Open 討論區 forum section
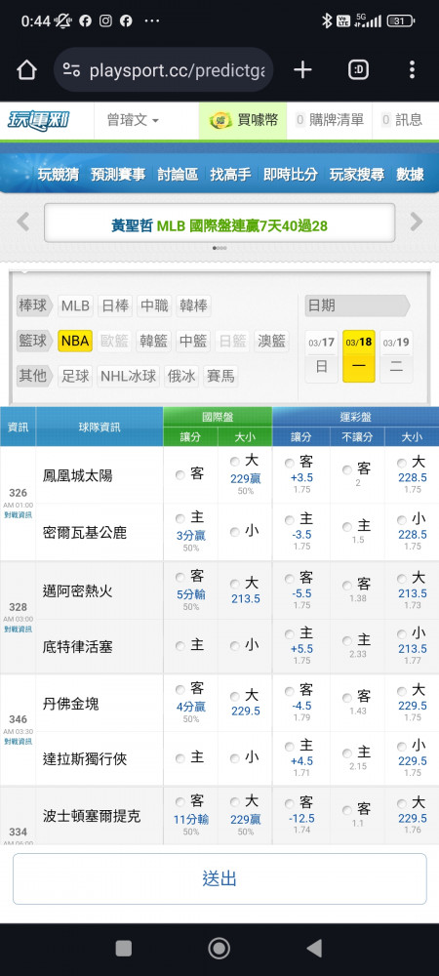This screenshot has height=976, width=439. point(178,175)
